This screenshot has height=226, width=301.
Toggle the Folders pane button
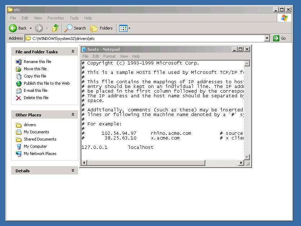(x=102, y=28)
